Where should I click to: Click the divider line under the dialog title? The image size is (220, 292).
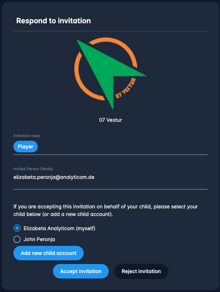(x=111, y=31)
